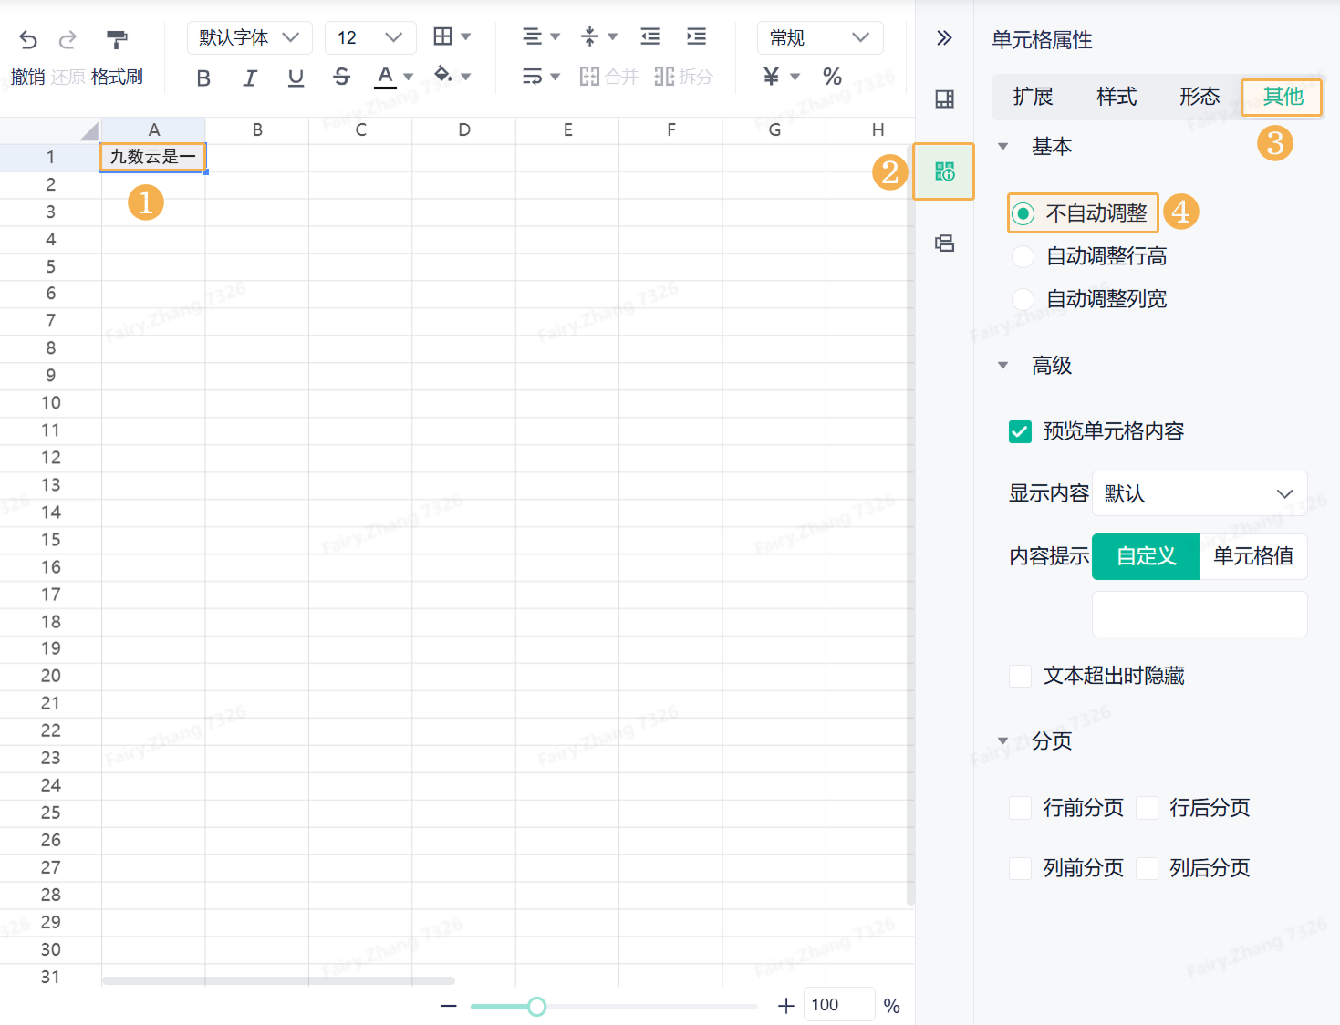Click the zoom slider handle

[537, 1006]
